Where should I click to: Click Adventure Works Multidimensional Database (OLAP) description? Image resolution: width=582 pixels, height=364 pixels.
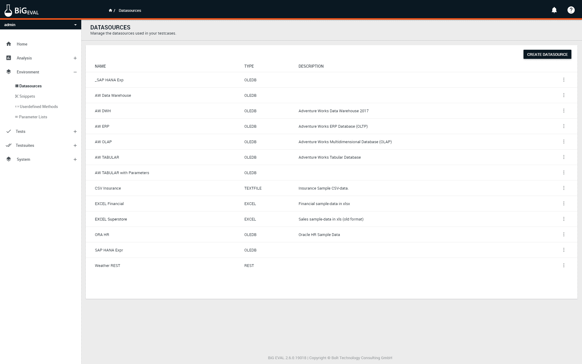(x=345, y=142)
